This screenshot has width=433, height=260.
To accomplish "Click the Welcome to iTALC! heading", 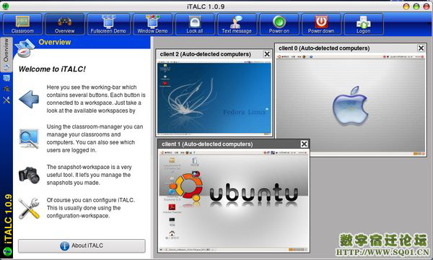I will (x=52, y=69).
